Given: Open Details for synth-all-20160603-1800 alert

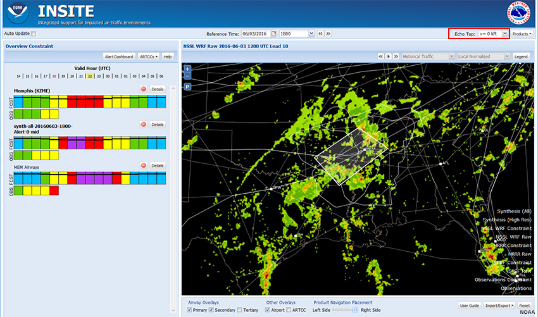Looking at the screenshot, I should coord(158,125).
